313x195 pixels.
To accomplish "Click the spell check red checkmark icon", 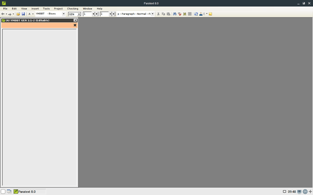I will click(180, 14).
